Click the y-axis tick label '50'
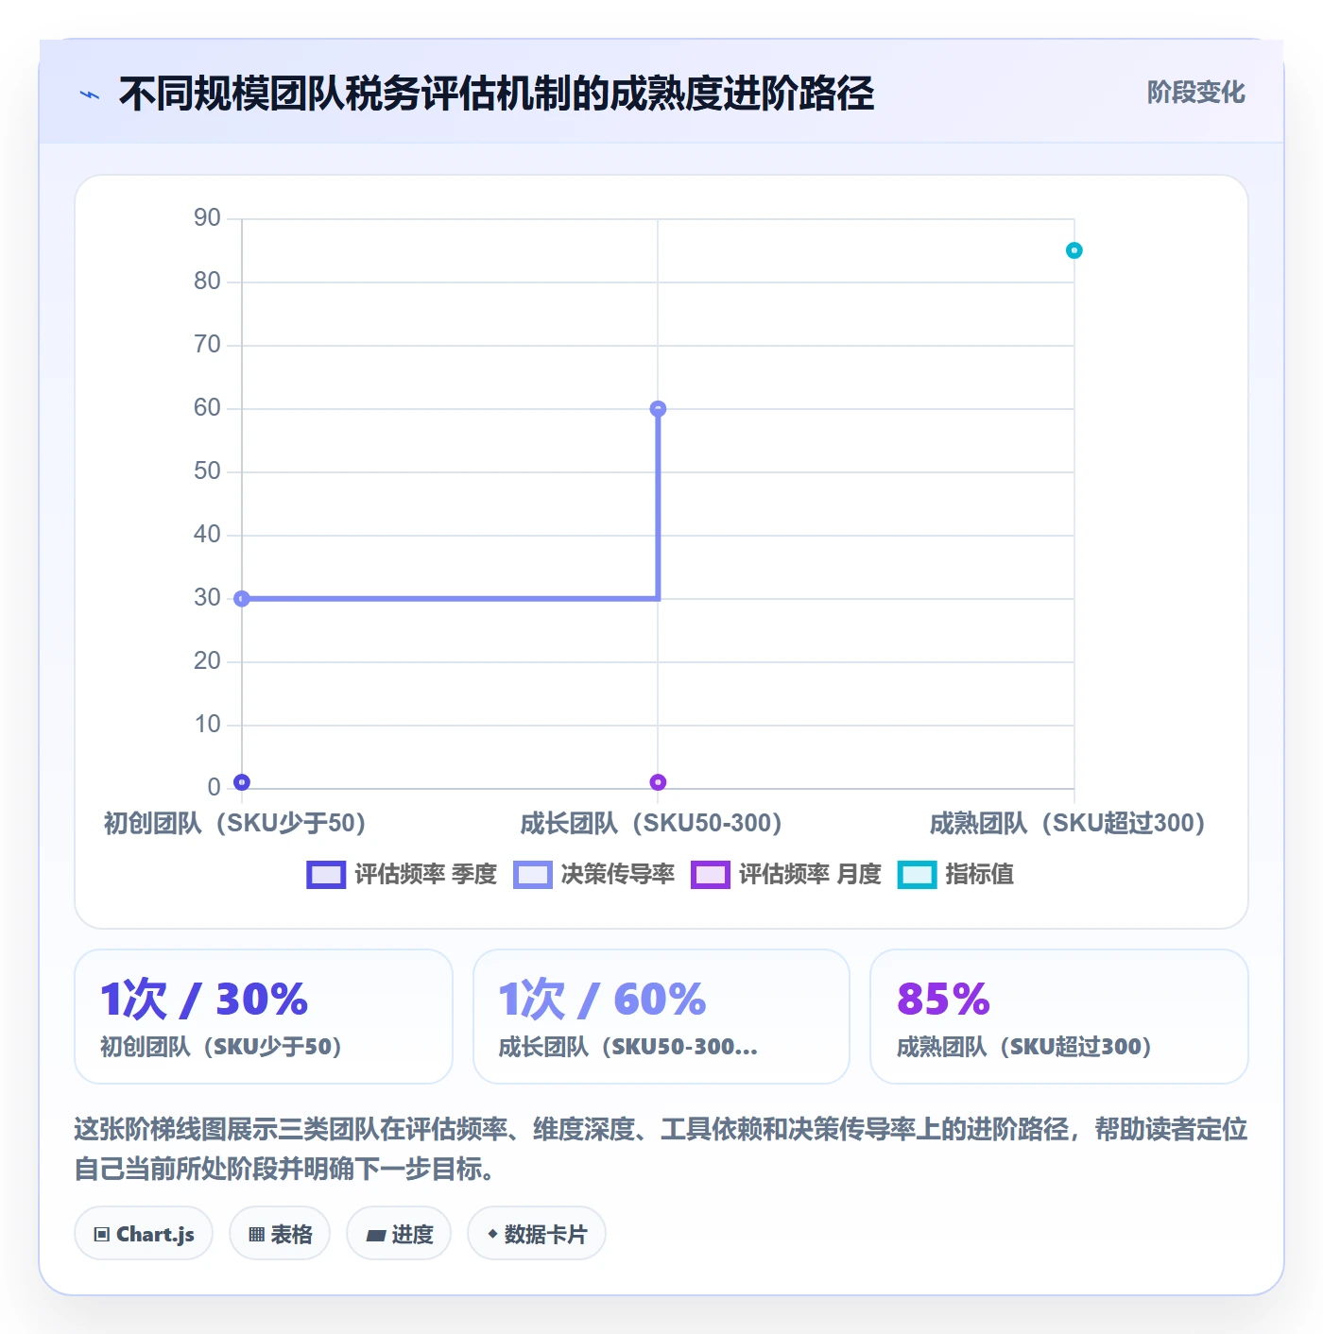This screenshot has width=1323, height=1334. [207, 471]
